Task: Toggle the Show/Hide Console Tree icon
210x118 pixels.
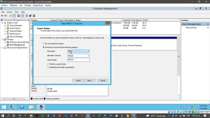Action: click(14, 16)
